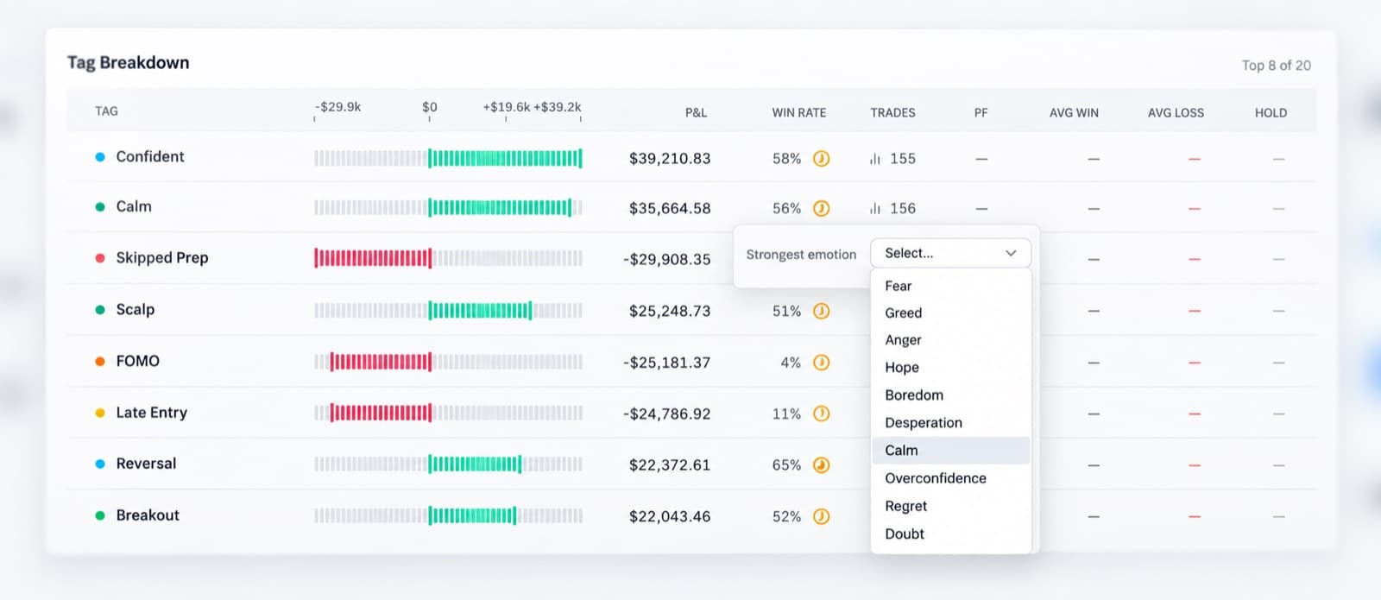Select Doubt in the emotion dropdown
1381x600 pixels.
pos(950,534)
